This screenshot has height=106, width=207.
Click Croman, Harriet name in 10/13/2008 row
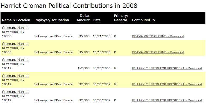(x=15, y=44)
